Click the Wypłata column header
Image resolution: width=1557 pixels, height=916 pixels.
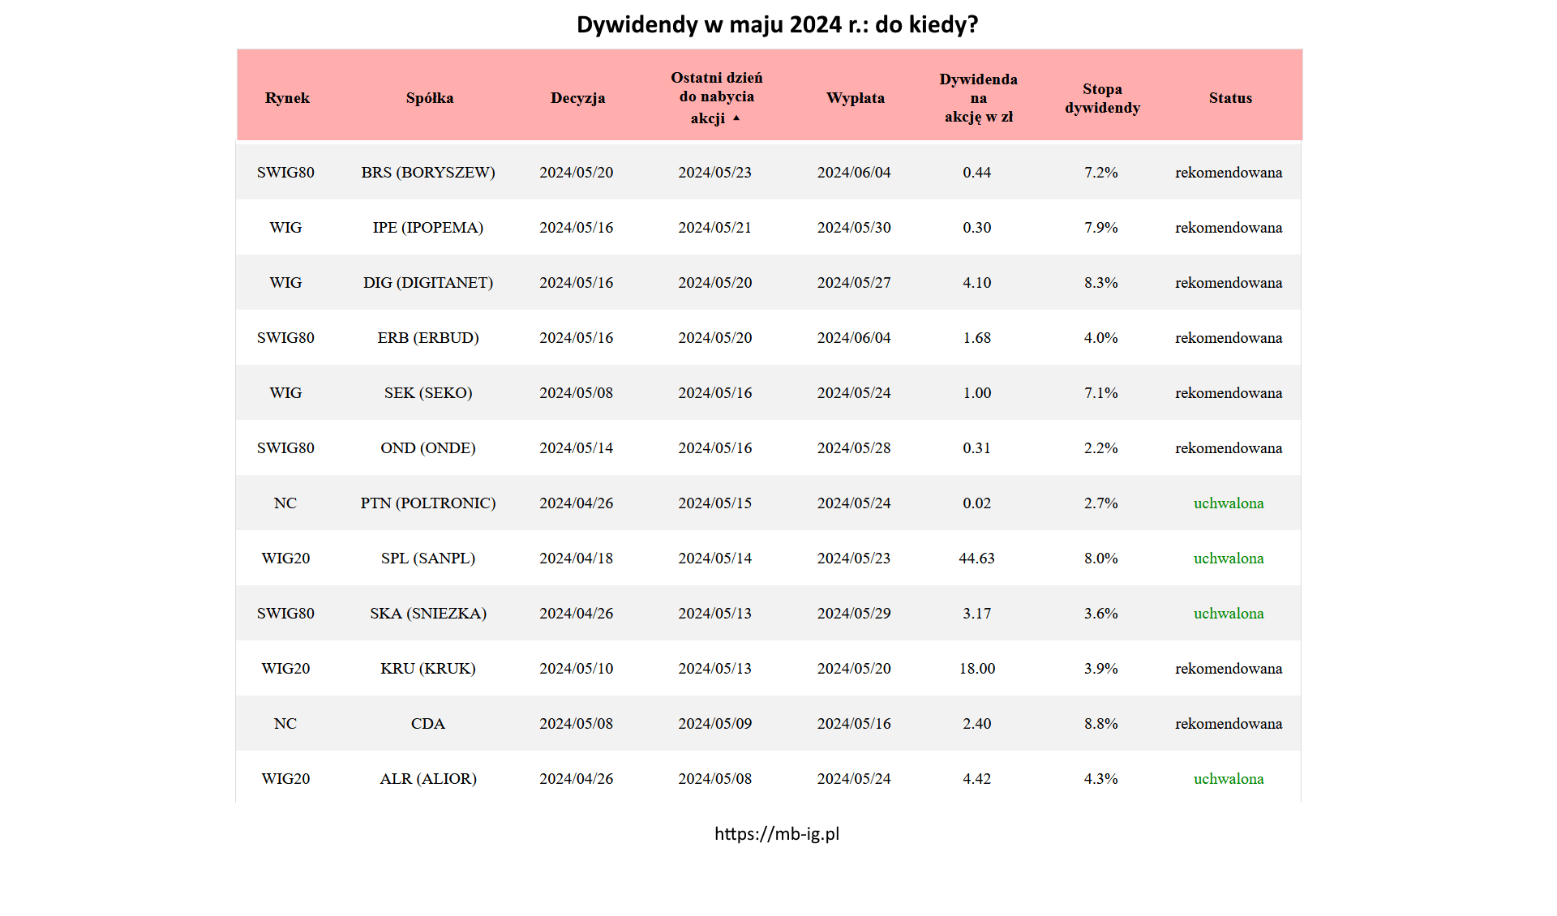click(855, 98)
